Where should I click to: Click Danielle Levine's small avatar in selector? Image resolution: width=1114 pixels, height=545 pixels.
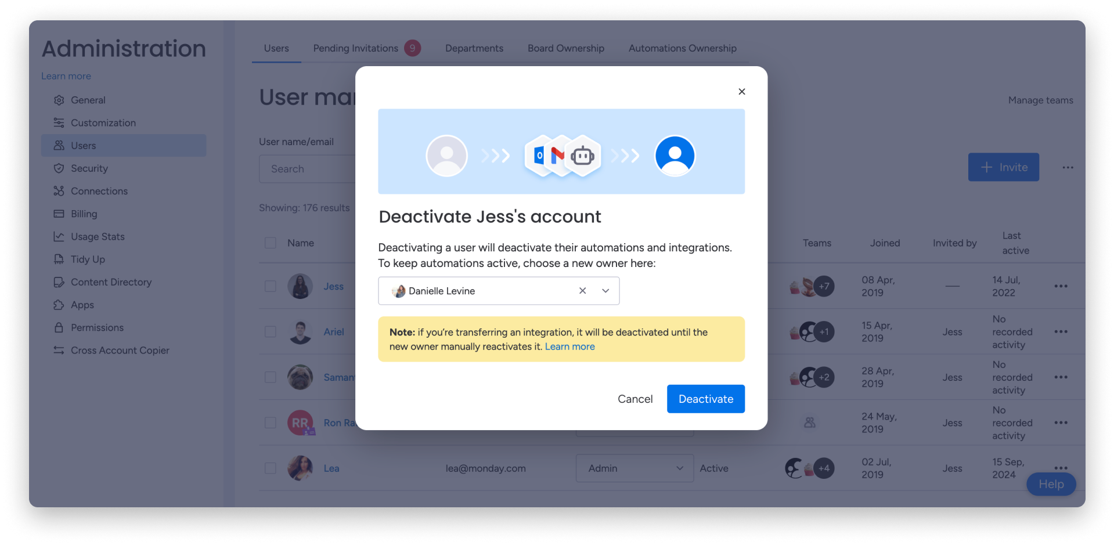click(x=399, y=291)
